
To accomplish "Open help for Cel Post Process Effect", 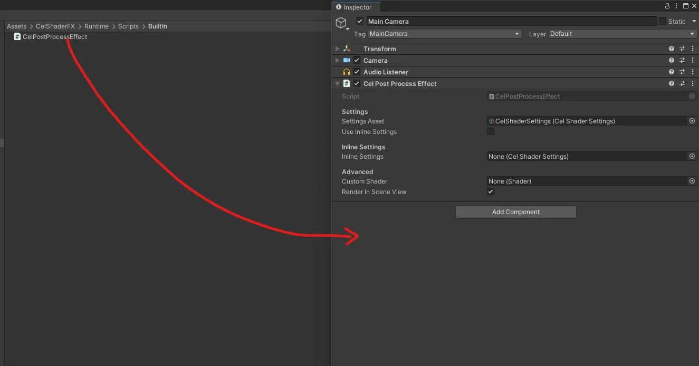I will (672, 83).
